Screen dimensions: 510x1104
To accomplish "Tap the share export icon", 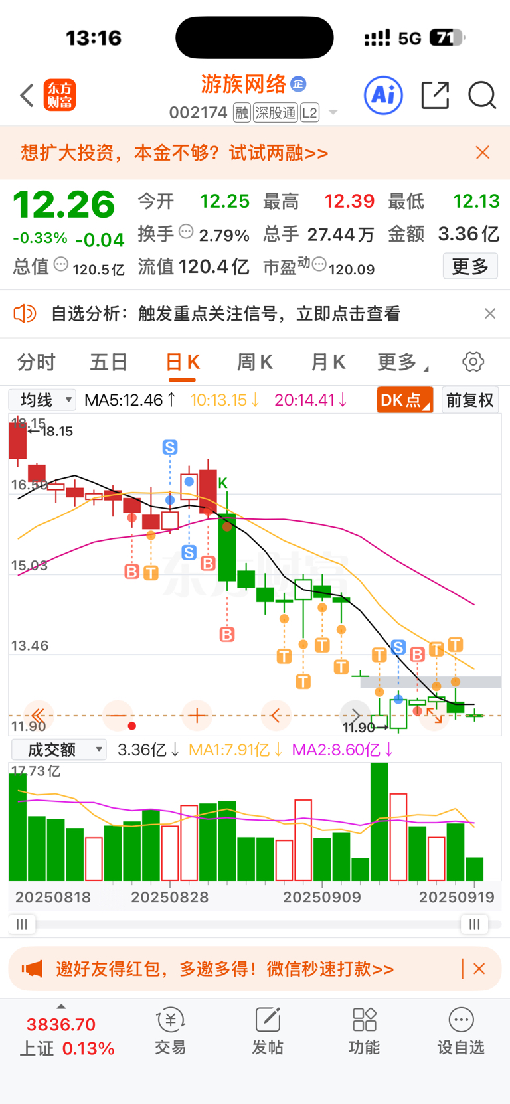I will (x=436, y=96).
